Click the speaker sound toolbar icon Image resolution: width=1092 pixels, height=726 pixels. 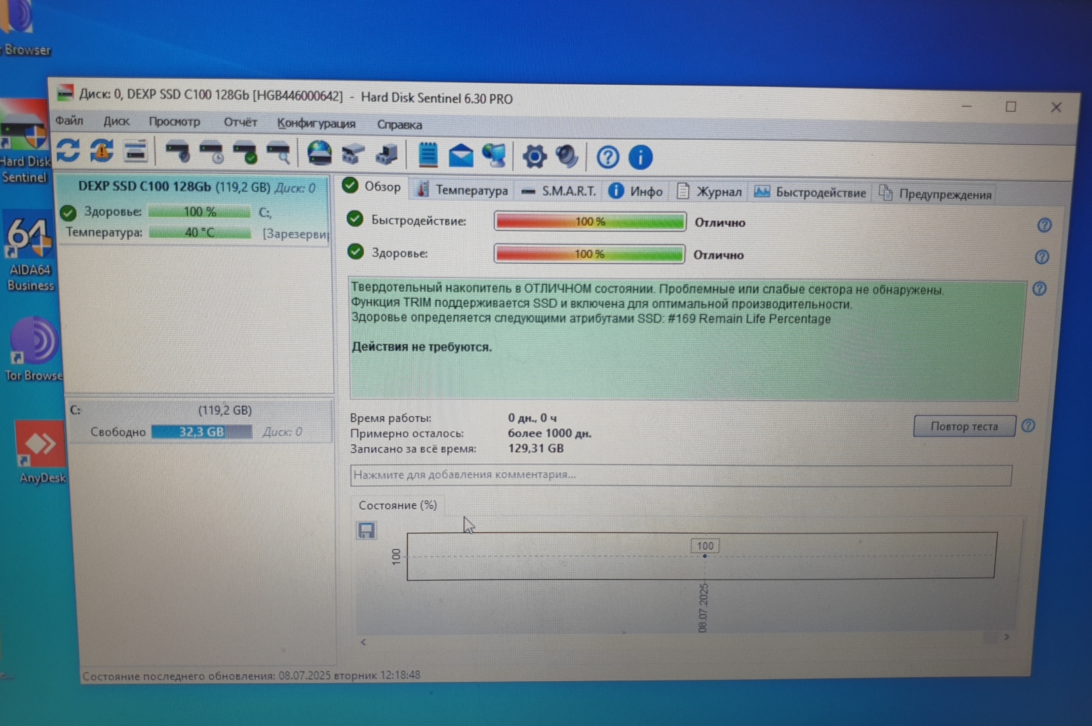pos(568,157)
